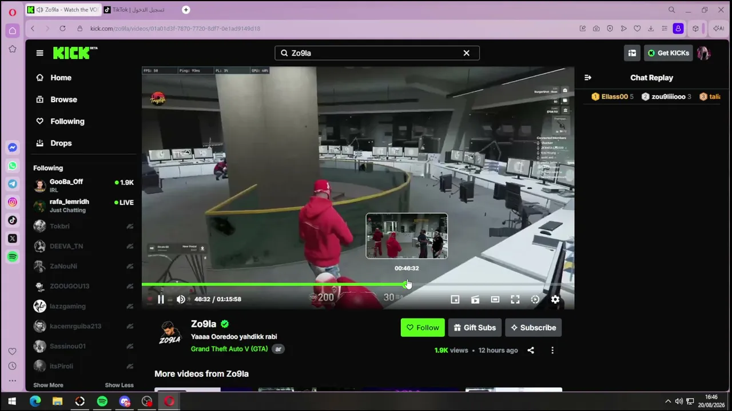Image resolution: width=732 pixels, height=411 pixels.
Task: Open the Kick sidebar hamburger menu
Action: pyautogui.click(x=39, y=53)
